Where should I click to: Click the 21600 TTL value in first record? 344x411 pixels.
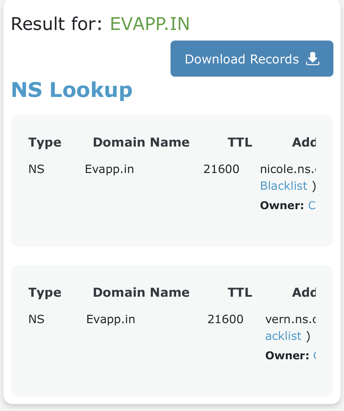pos(221,169)
